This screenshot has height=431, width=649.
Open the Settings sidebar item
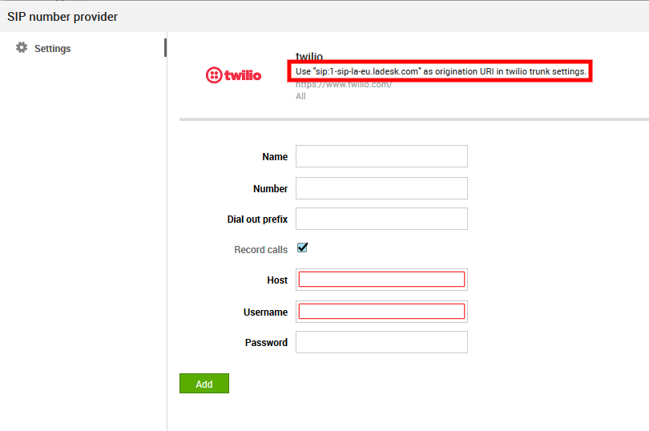tap(52, 49)
